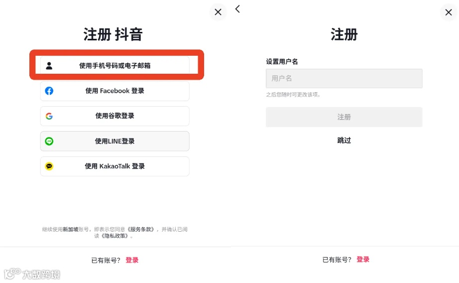Close the 设置用户名 registration dialog

448,12
